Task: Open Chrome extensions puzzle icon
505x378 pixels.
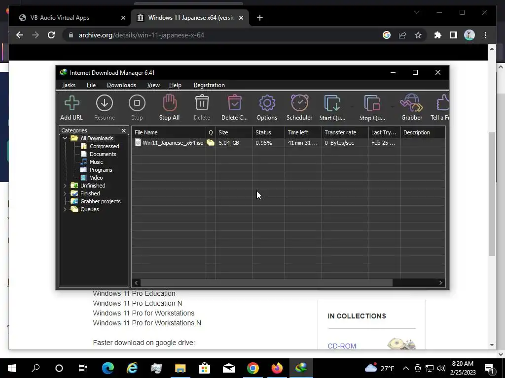Action: pyautogui.click(x=438, y=35)
